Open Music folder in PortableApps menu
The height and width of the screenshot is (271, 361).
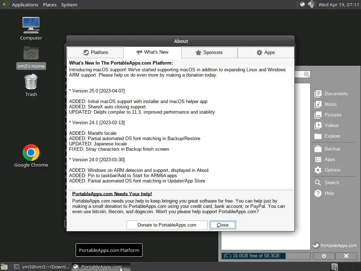click(x=326, y=104)
